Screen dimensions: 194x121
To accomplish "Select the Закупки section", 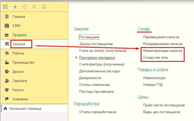I will click(x=19, y=44).
